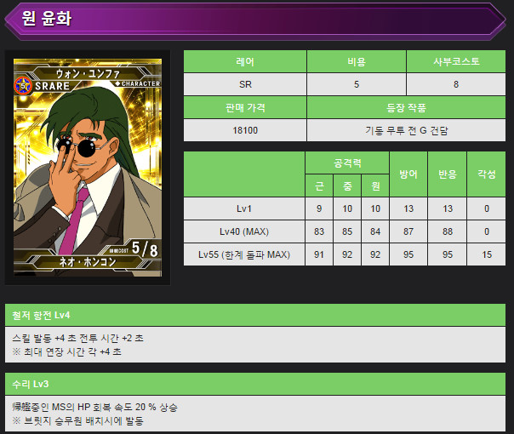Select the Lv55 (한계 돌파 MAX) row label
This screenshot has width=514, height=434.
click(x=244, y=254)
